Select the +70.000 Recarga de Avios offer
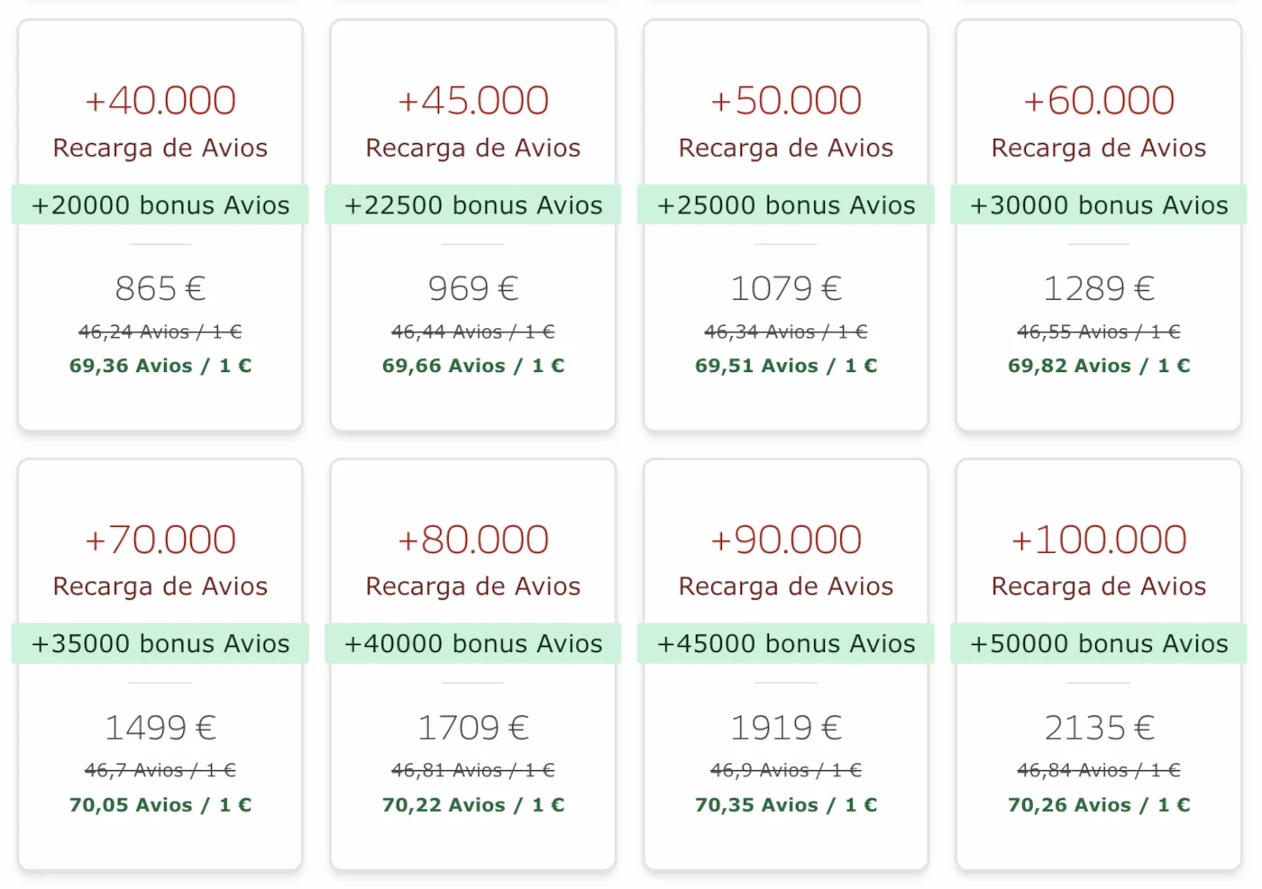 point(160,539)
